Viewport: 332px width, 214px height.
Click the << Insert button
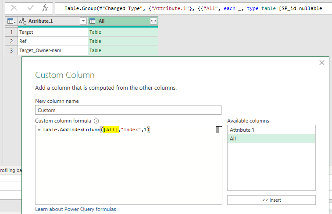[271, 200]
